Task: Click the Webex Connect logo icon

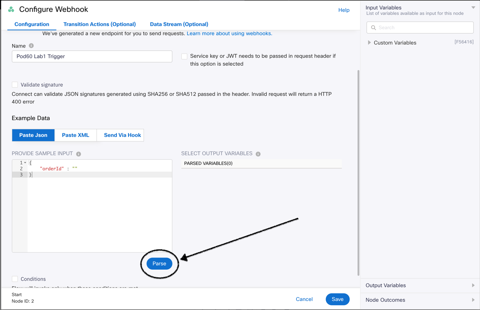Action: [x=11, y=9]
